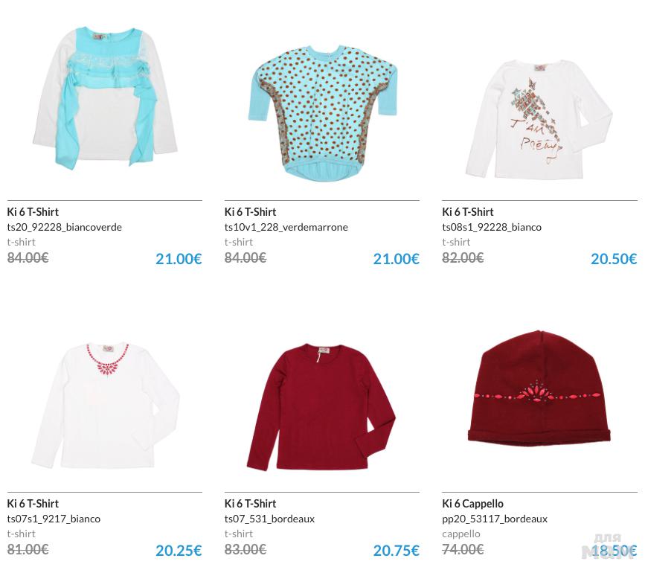The height and width of the screenshot is (570, 645).
Task: Open the plain bordeaux long-sleeve shirt image
Action: pos(321,406)
